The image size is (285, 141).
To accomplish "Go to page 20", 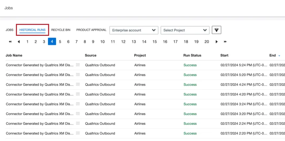I will point(207,41).
